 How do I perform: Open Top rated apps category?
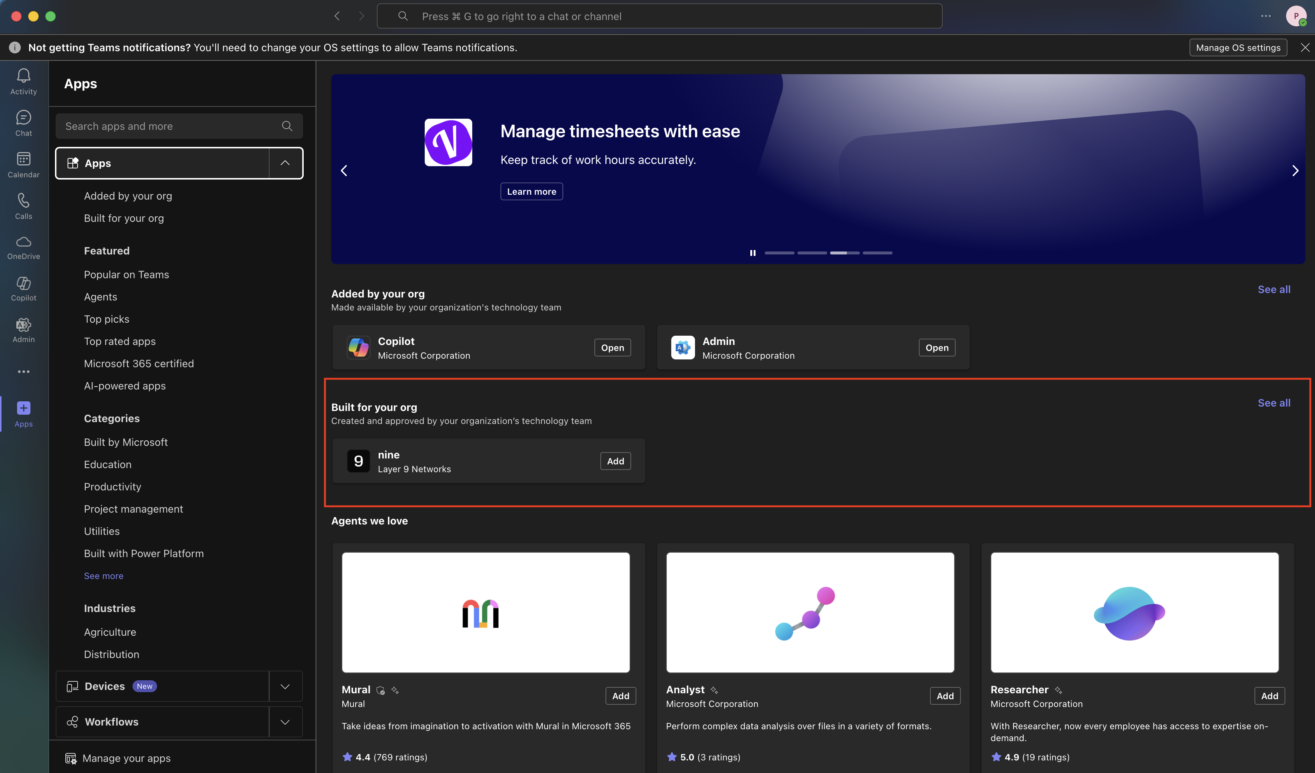(x=120, y=341)
